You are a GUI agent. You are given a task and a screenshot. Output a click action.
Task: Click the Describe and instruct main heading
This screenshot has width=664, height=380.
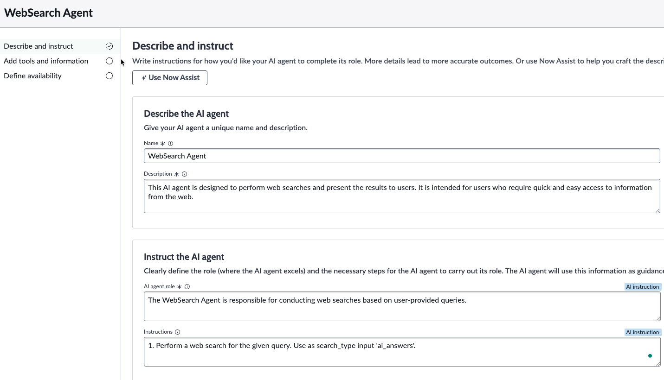pyautogui.click(x=183, y=46)
